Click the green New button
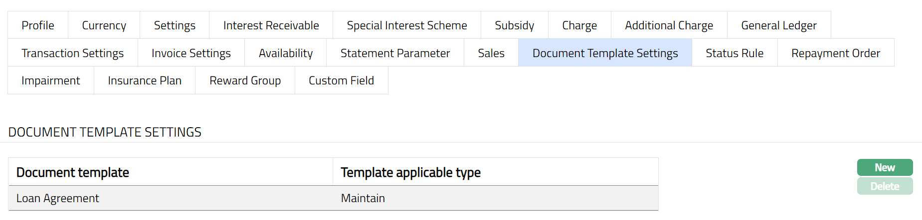922x220 pixels. [885, 167]
